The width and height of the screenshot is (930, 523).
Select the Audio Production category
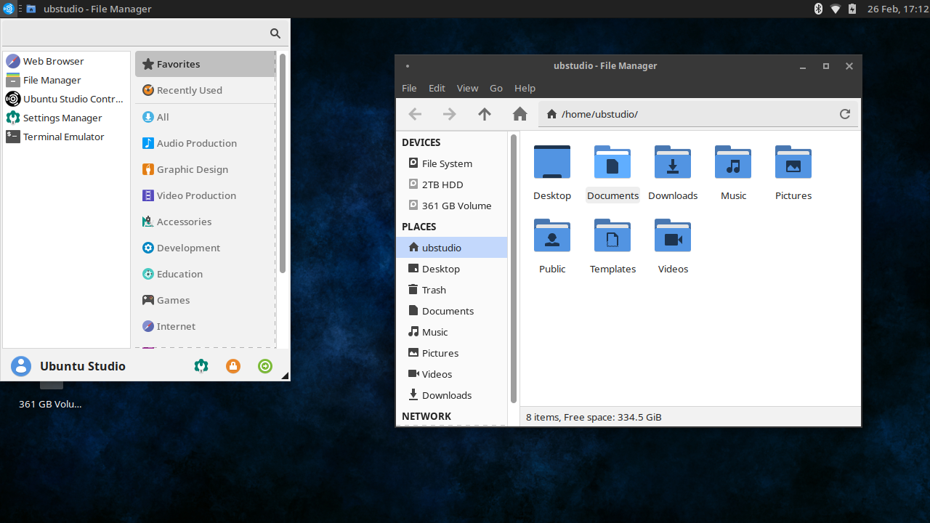(196, 143)
